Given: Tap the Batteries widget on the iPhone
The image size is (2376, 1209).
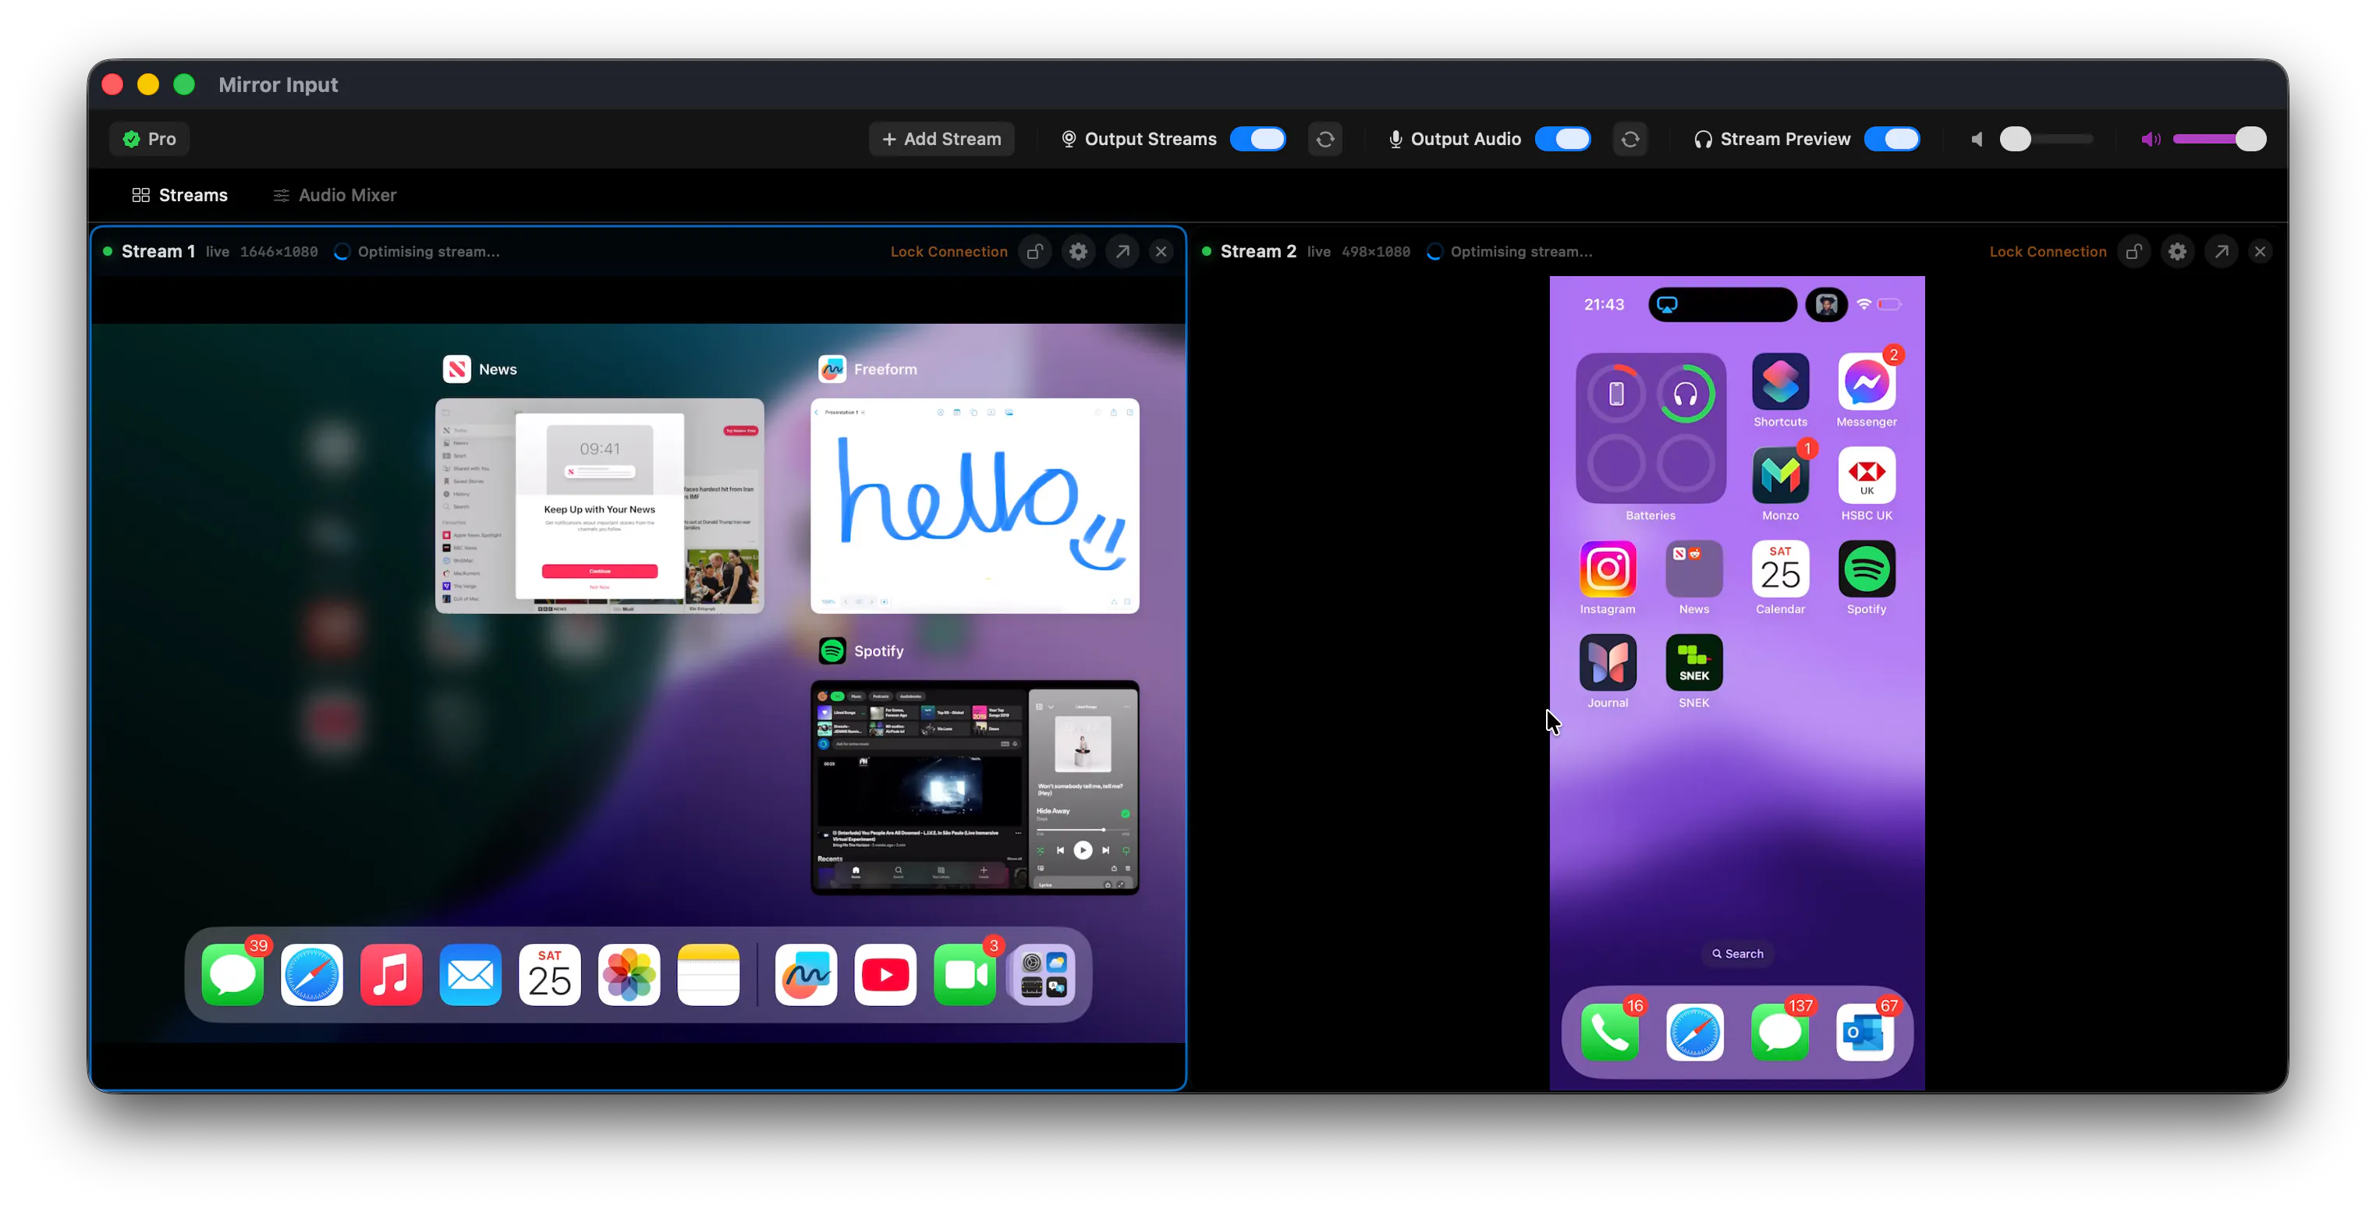Looking at the screenshot, I should tap(1650, 428).
